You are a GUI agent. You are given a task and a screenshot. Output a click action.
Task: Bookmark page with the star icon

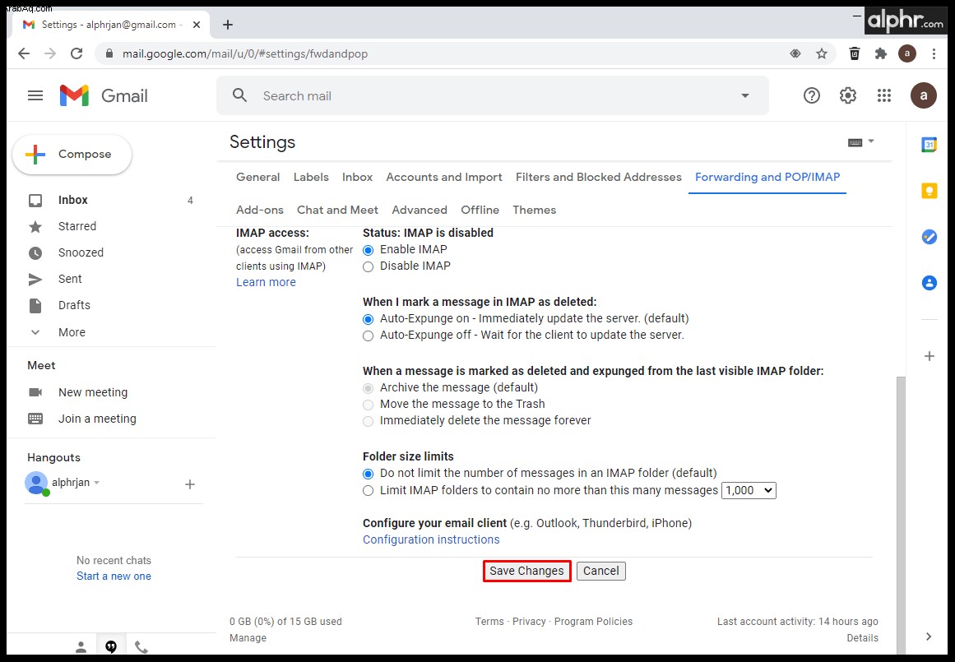point(822,53)
